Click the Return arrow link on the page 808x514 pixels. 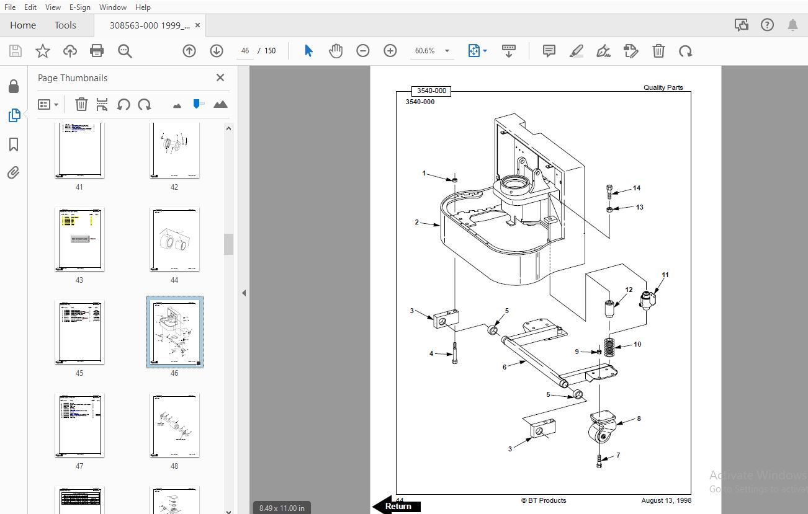pos(396,505)
